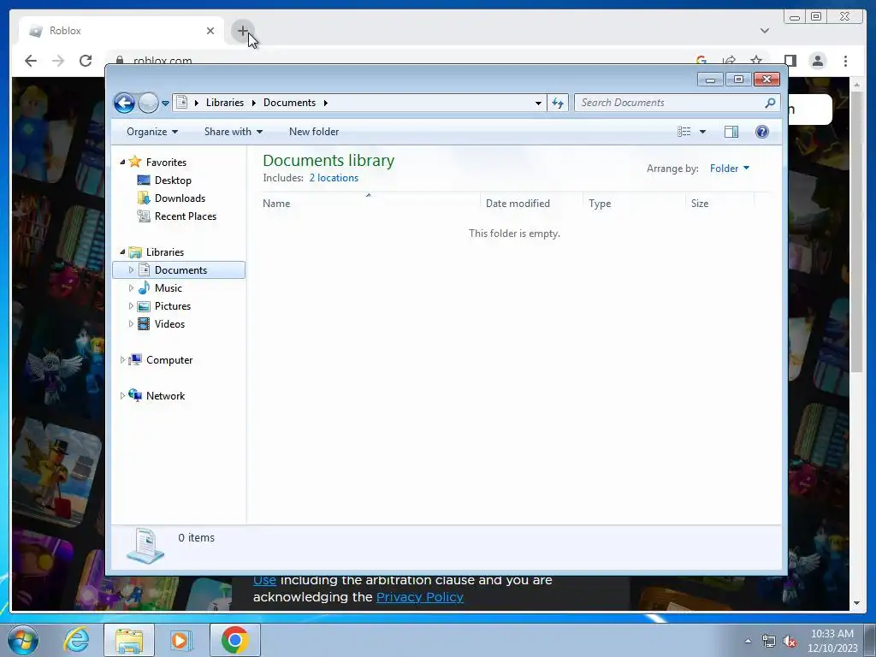Select Recent Places under Favorites
The image size is (876, 657).
pyautogui.click(x=186, y=216)
